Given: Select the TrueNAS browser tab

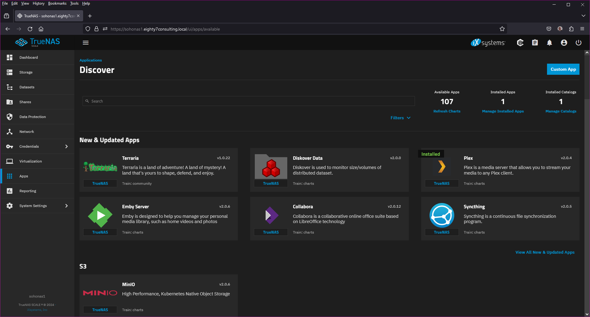Looking at the screenshot, I should click(x=49, y=16).
